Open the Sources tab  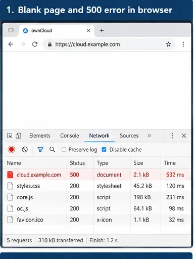click(x=129, y=136)
